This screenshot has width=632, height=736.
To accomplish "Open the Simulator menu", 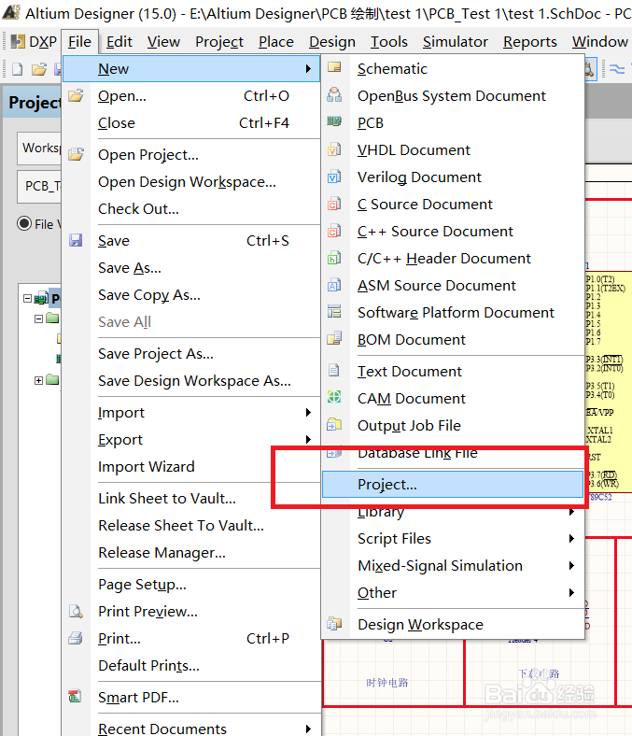I will 456,42.
